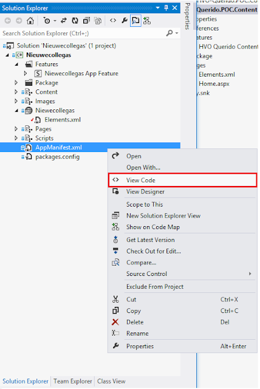The image size is (260, 389).
Task: Choose Cut from the context menu
Action: 182,300
